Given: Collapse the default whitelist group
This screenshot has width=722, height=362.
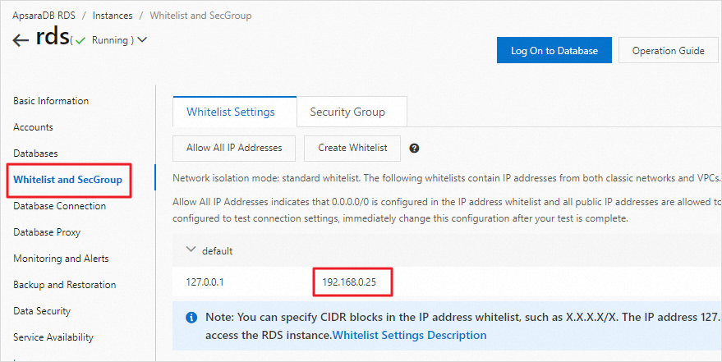Looking at the screenshot, I should coord(191,250).
